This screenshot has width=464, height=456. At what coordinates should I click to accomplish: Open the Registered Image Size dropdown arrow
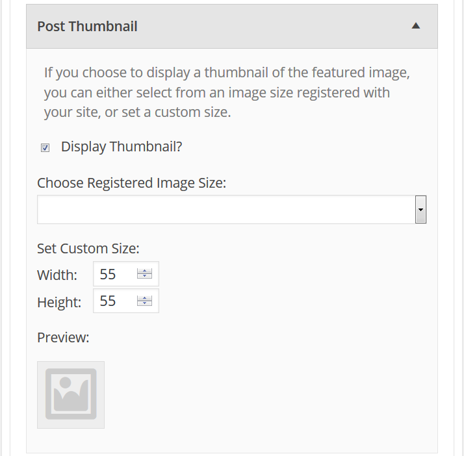(x=420, y=209)
